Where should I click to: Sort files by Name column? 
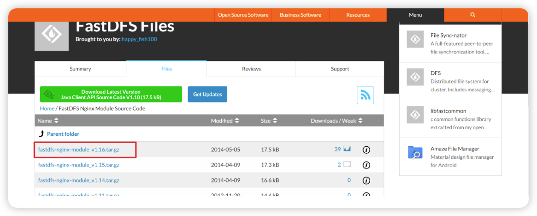48,120
